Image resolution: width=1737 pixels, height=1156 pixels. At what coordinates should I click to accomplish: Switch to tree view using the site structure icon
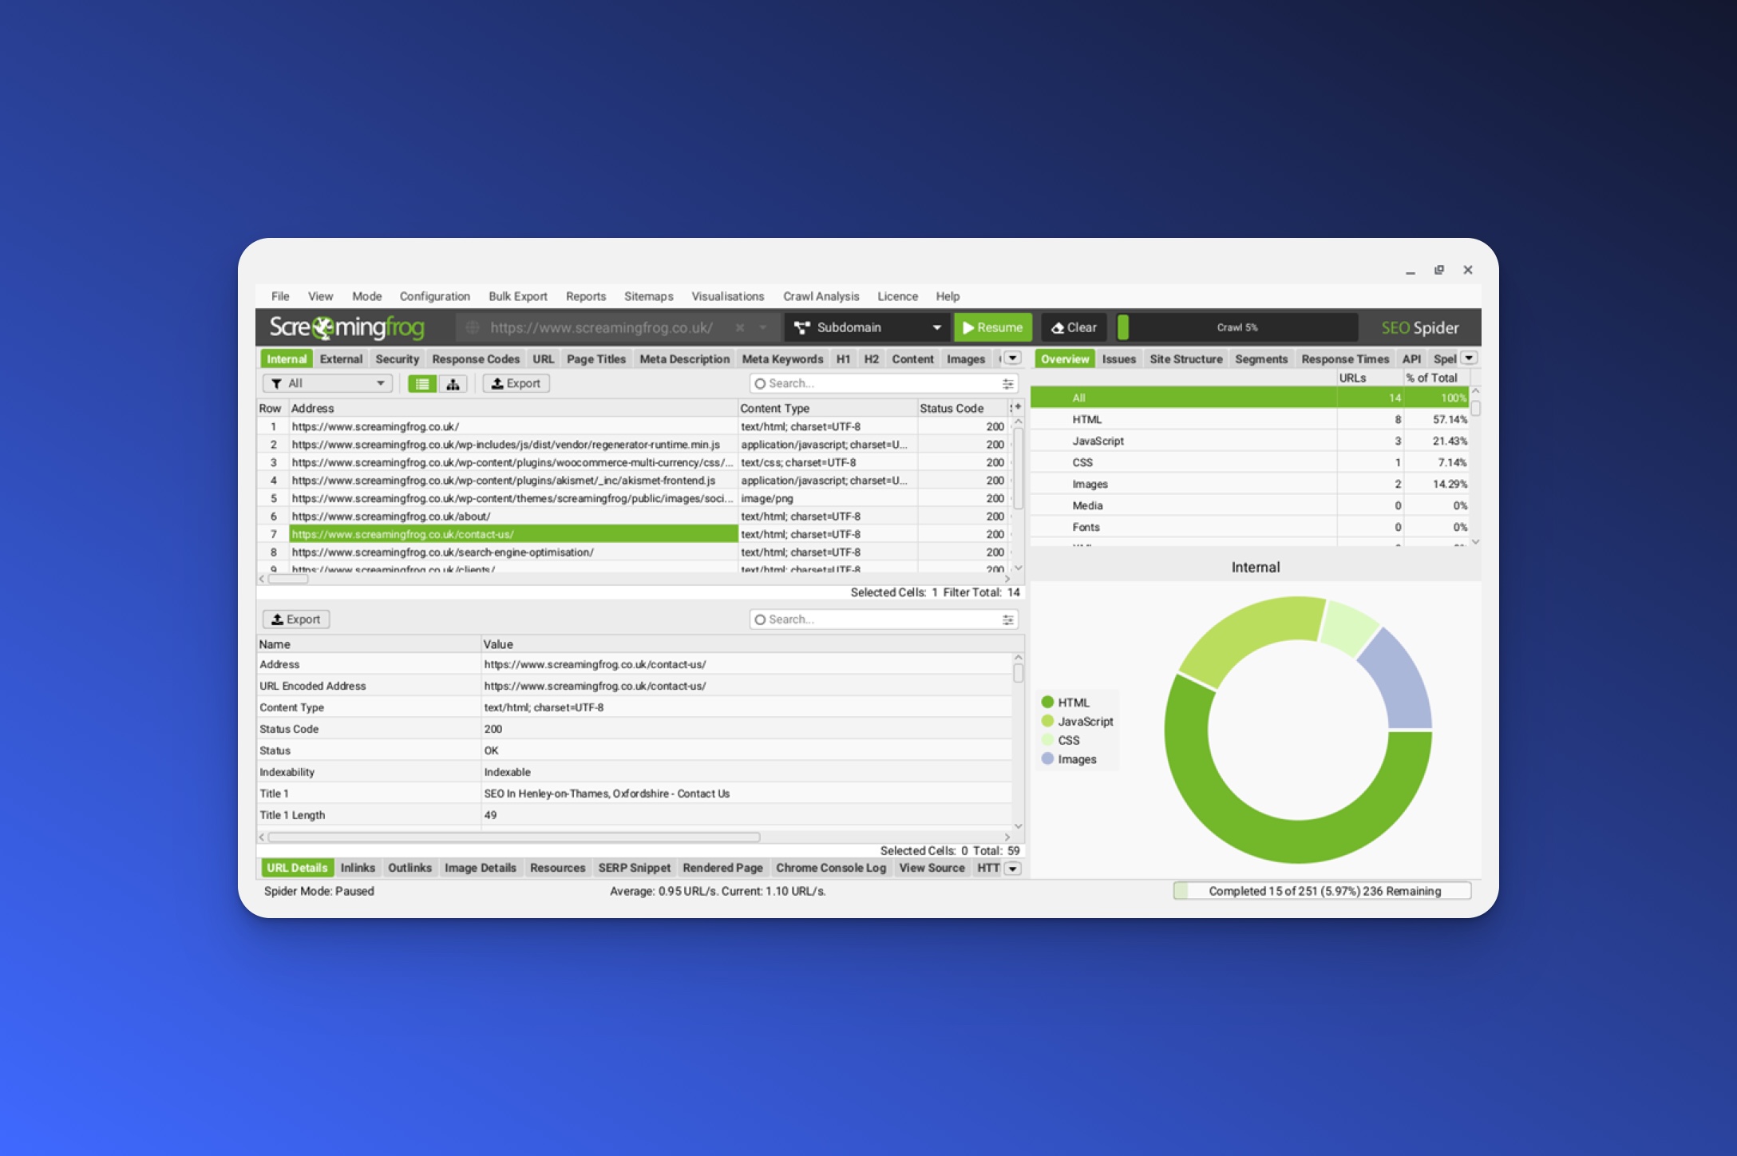(x=453, y=383)
